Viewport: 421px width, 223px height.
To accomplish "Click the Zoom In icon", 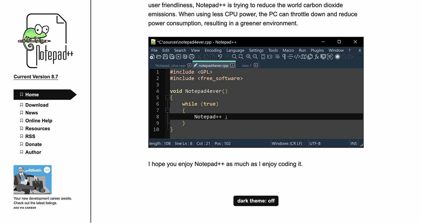I will coord(249,57).
